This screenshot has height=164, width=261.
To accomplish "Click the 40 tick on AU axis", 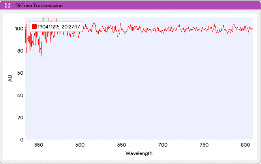I will pos(21,95).
